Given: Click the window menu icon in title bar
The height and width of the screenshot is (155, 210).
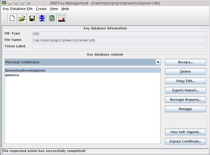Looking at the screenshot, I should coord(4,3).
